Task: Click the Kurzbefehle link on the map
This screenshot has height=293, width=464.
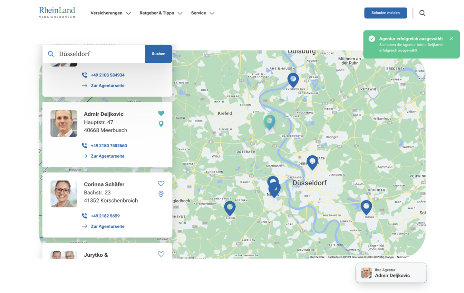Action: pyautogui.click(x=317, y=257)
